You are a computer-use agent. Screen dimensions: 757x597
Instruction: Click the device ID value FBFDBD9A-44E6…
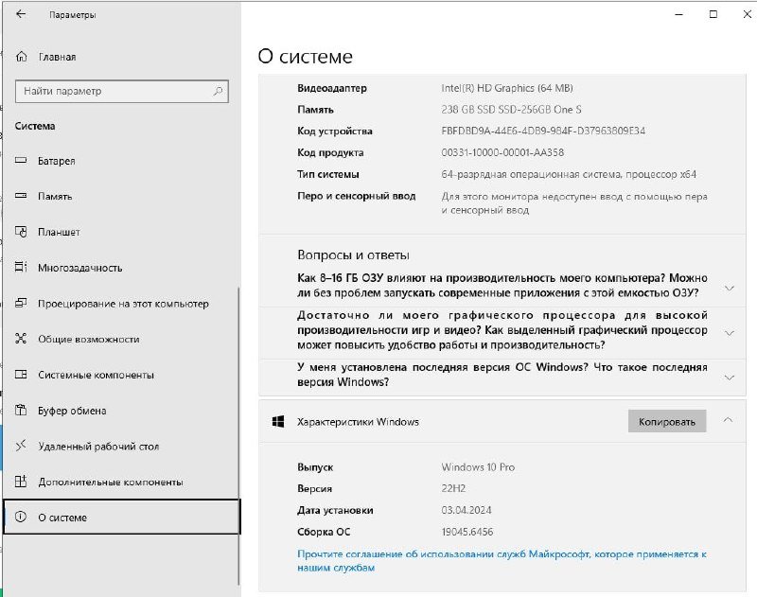[543, 131]
